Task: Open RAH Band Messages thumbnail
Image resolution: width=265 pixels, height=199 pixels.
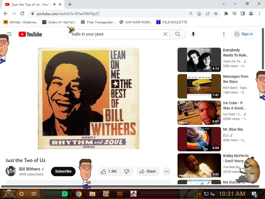Action: point(199,86)
